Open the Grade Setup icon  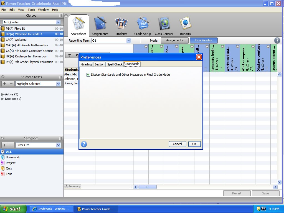coord(143,23)
